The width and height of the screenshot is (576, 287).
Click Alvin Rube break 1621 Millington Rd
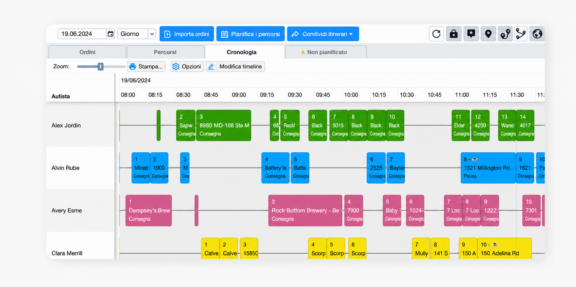(x=488, y=168)
